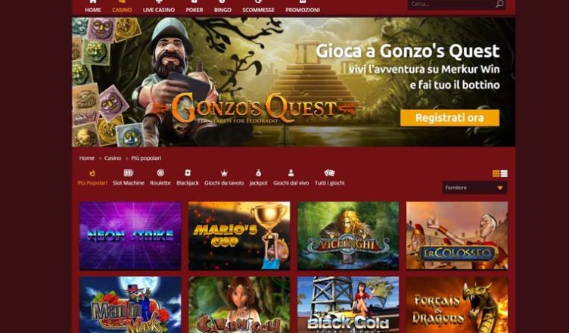Switch to grid view layout
The height and width of the screenshot is (333, 569).
click(x=496, y=173)
